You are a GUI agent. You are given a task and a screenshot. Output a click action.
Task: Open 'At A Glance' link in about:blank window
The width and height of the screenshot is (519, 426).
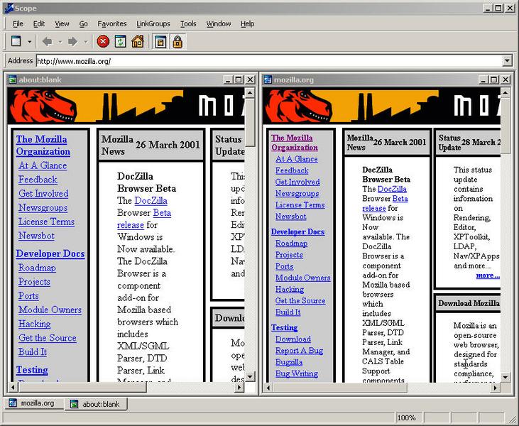[x=43, y=165]
